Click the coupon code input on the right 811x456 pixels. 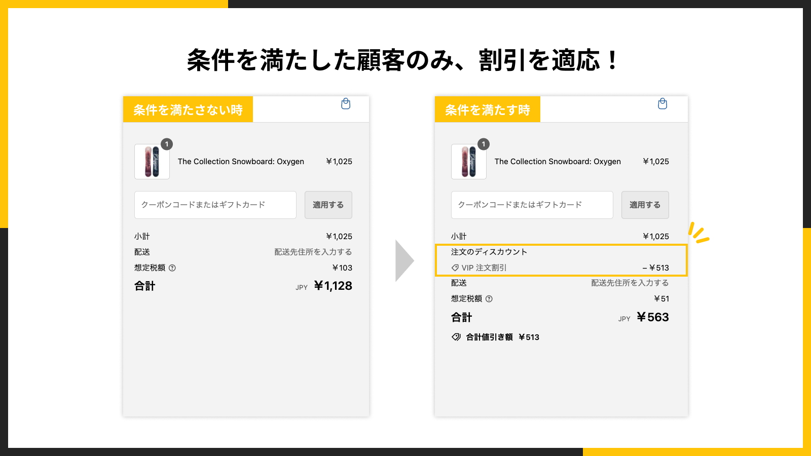click(532, 205)
